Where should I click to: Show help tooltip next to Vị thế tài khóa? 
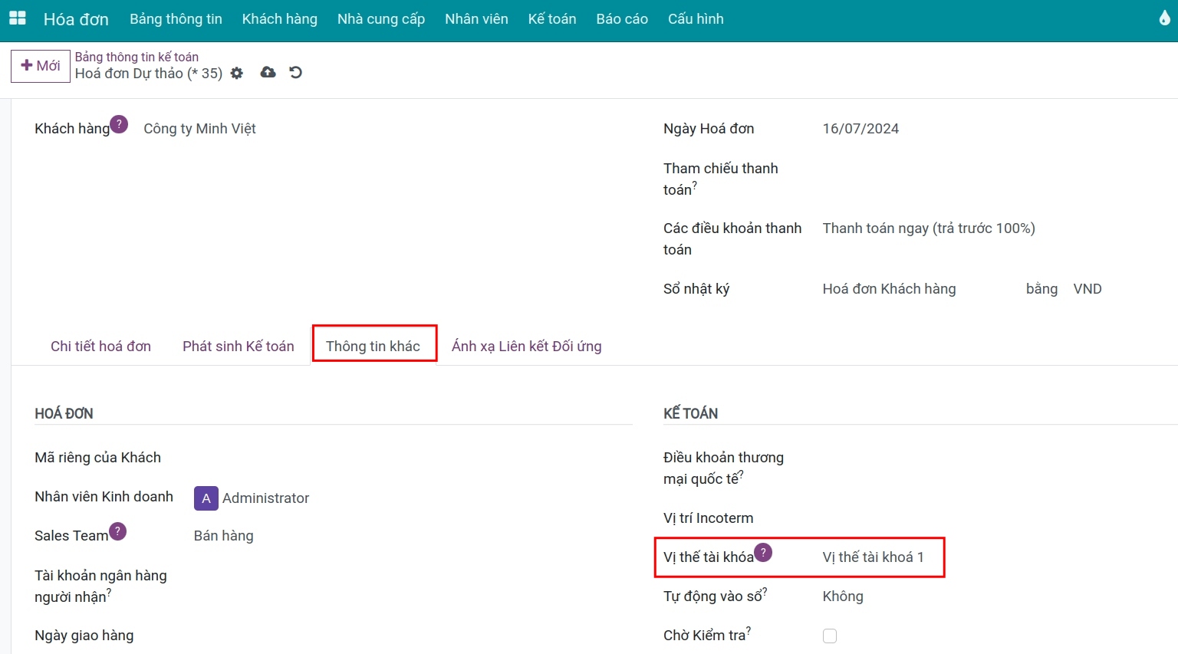pos(763,552)
